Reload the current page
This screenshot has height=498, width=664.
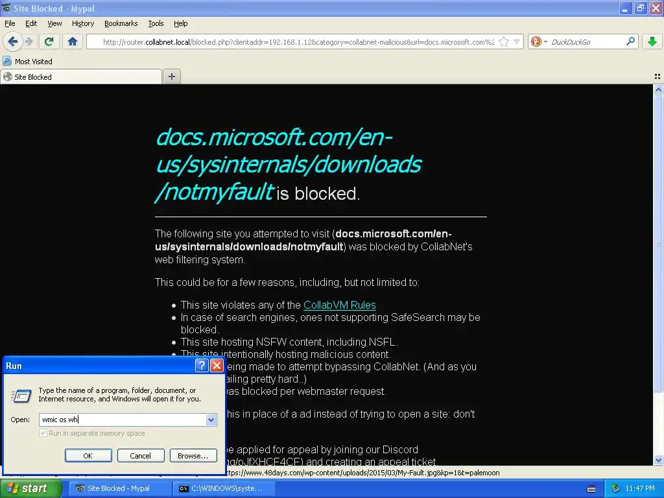(49, 41)
